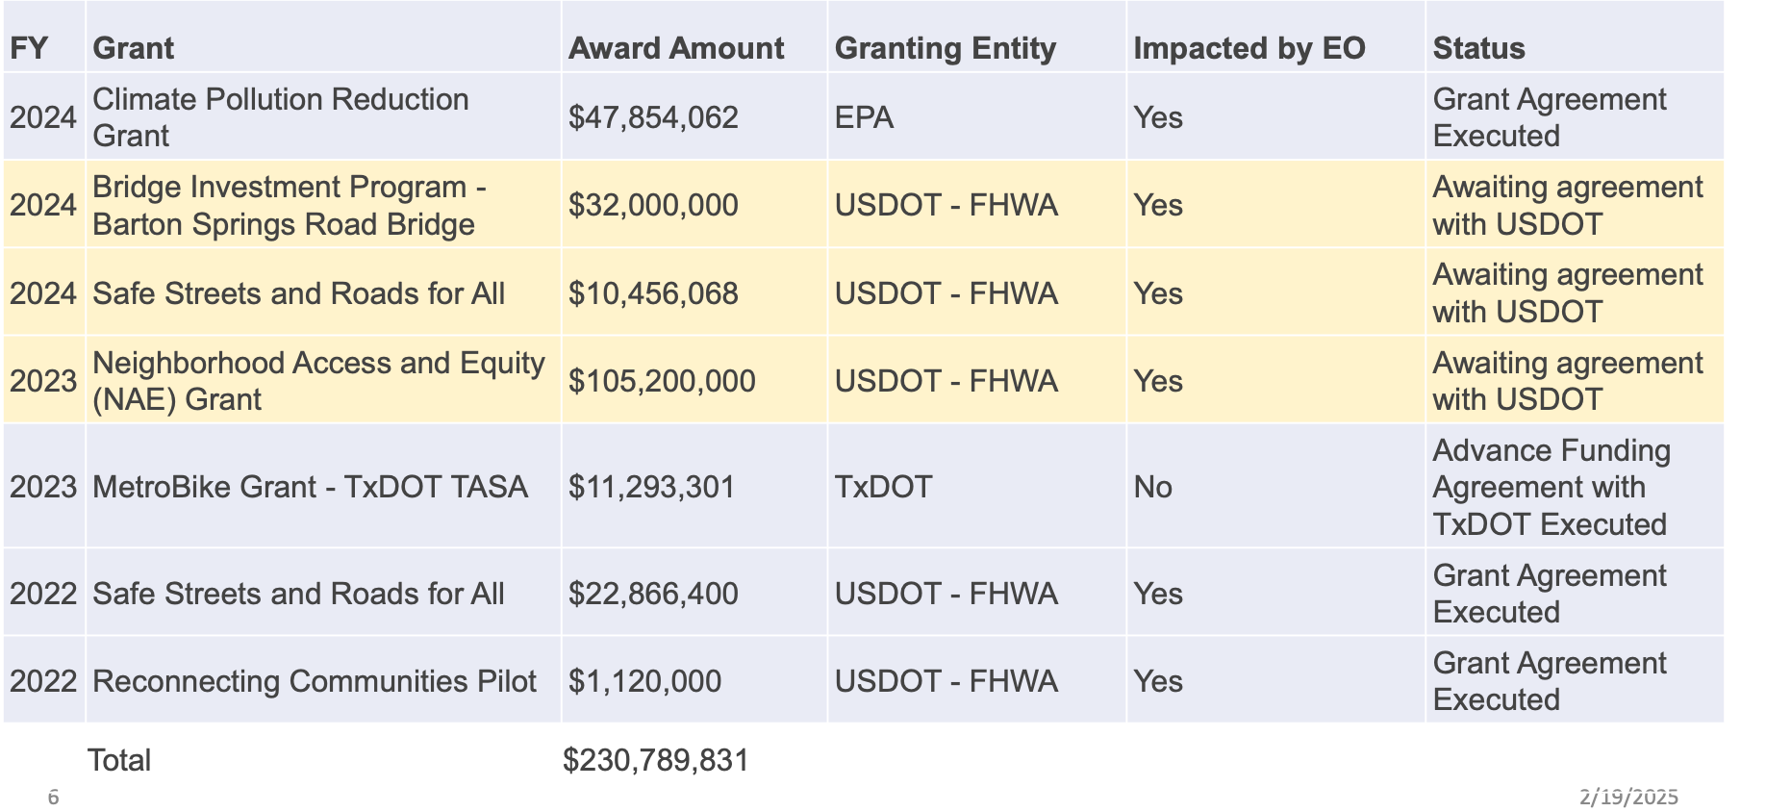Screen dimensions: 1766x812
Task: Click the 2/19/2025 date footer
Action: coord(1627,797)
